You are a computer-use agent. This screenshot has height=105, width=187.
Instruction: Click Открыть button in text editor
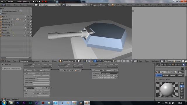[177, 61]
